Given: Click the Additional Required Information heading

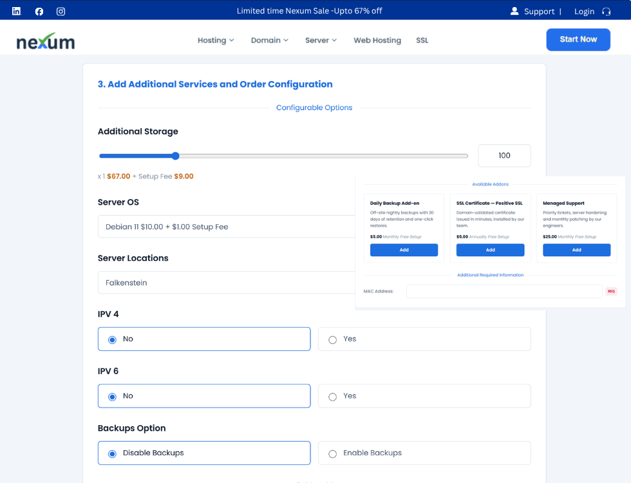Looking at the screenshot, I should [x=490, y=275].
